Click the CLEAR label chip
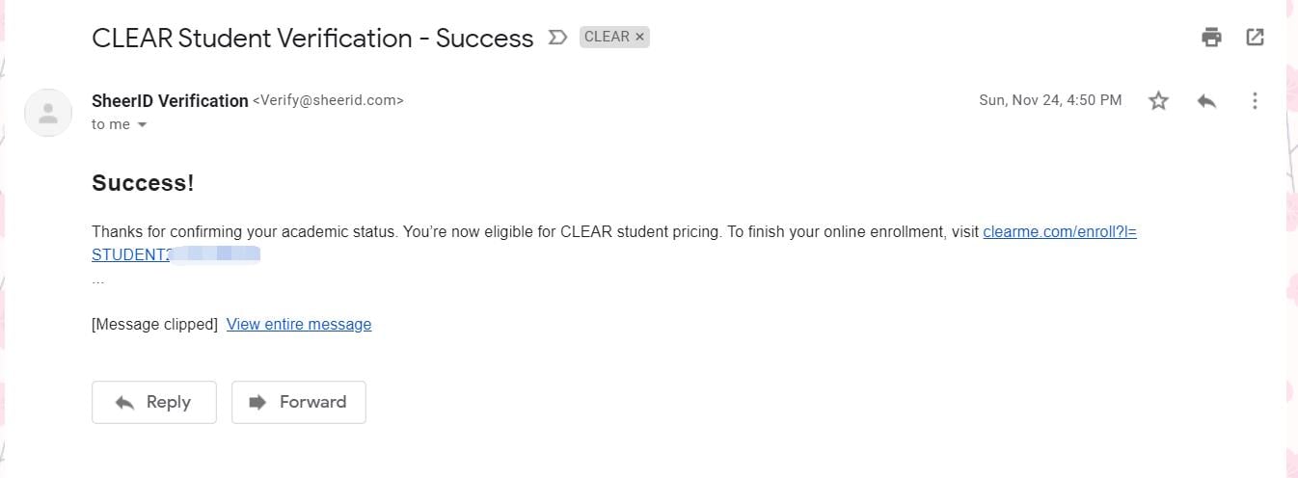Viewport: 1298px width, 478px height. click(607, 38)
